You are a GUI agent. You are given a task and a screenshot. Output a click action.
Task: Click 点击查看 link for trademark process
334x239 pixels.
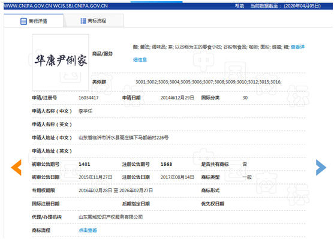(x=88, y=230)
